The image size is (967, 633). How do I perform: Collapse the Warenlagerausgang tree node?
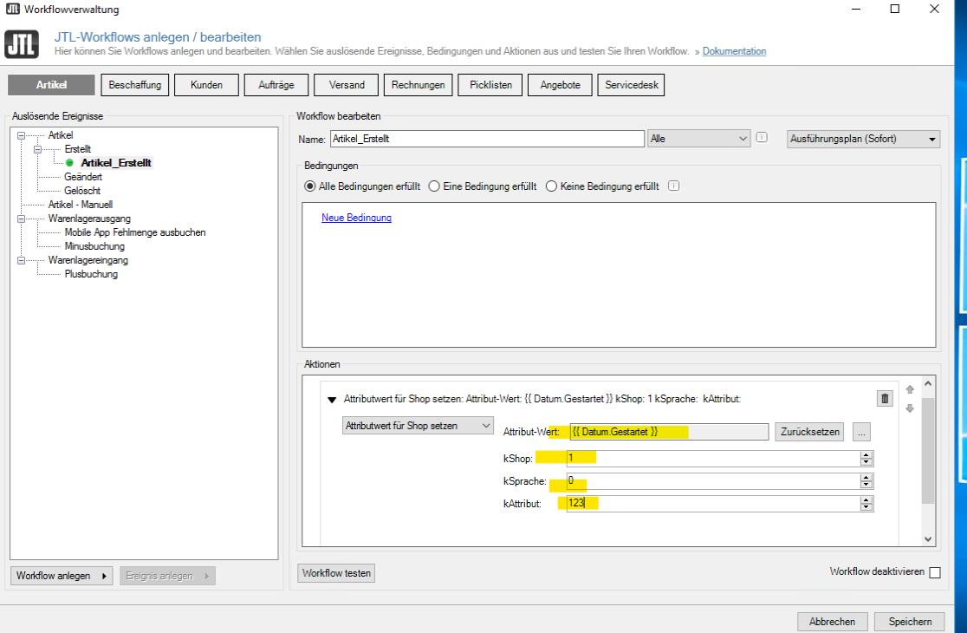point(21,219)
